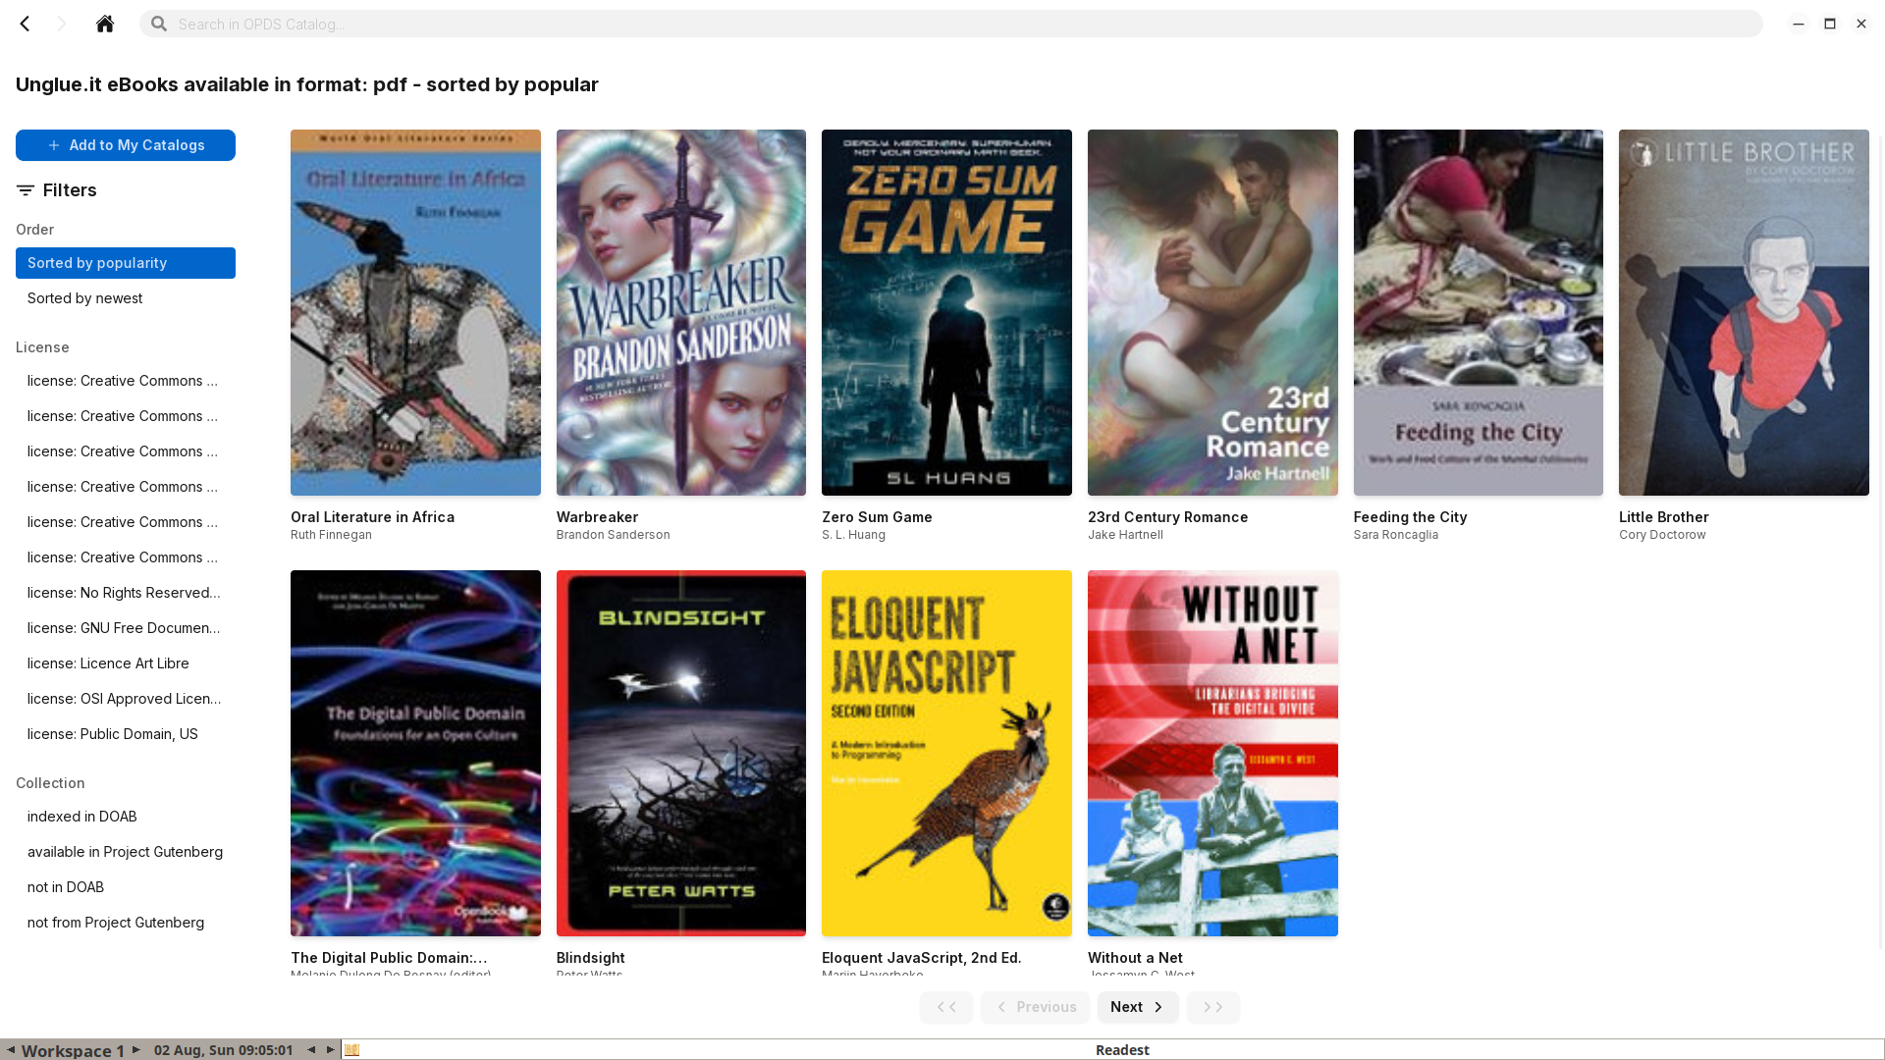Click the Filters icon in the sidebar
The height and width of the screenshot is (1060, 1885).
[26, 190]
